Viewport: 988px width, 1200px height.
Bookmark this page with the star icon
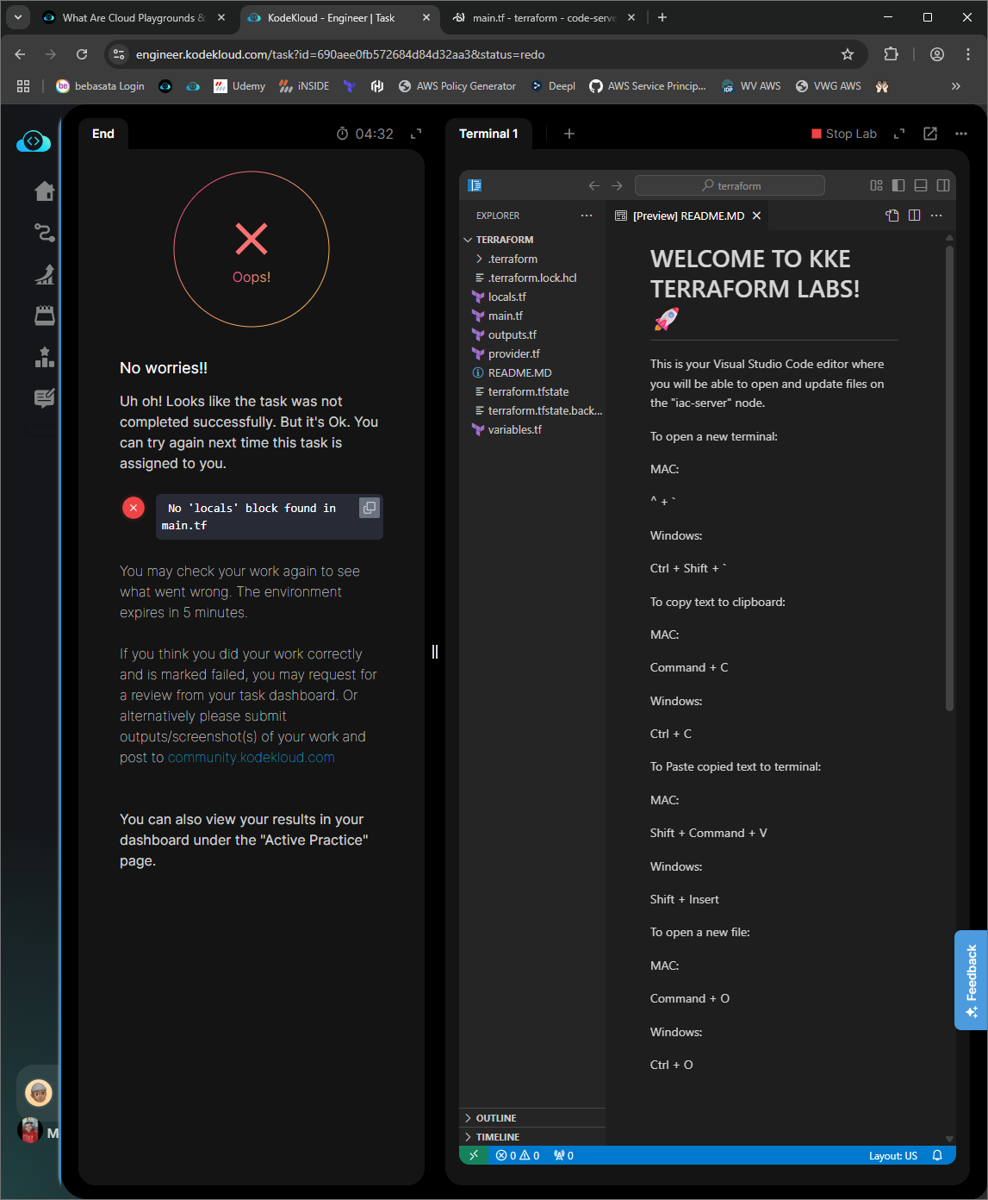(848, 54)
